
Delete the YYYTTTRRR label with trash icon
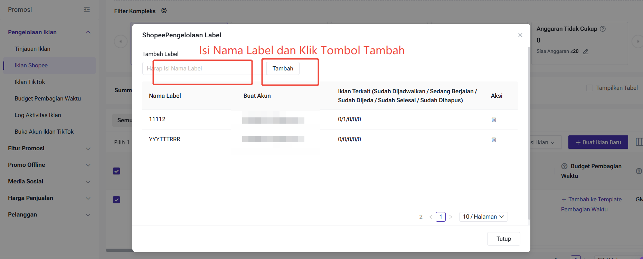point(494,140)
